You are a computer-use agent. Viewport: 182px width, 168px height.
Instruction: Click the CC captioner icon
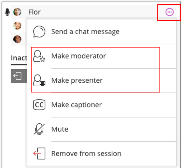click(39, 105)
